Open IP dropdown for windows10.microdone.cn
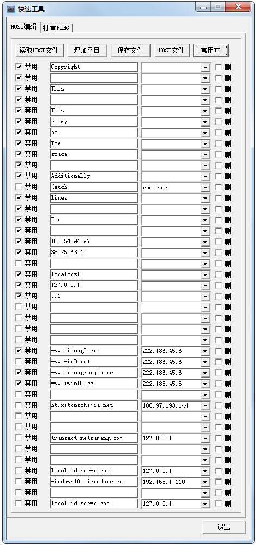This screenshot has height=545, width=256. click(x=205, y=482)
